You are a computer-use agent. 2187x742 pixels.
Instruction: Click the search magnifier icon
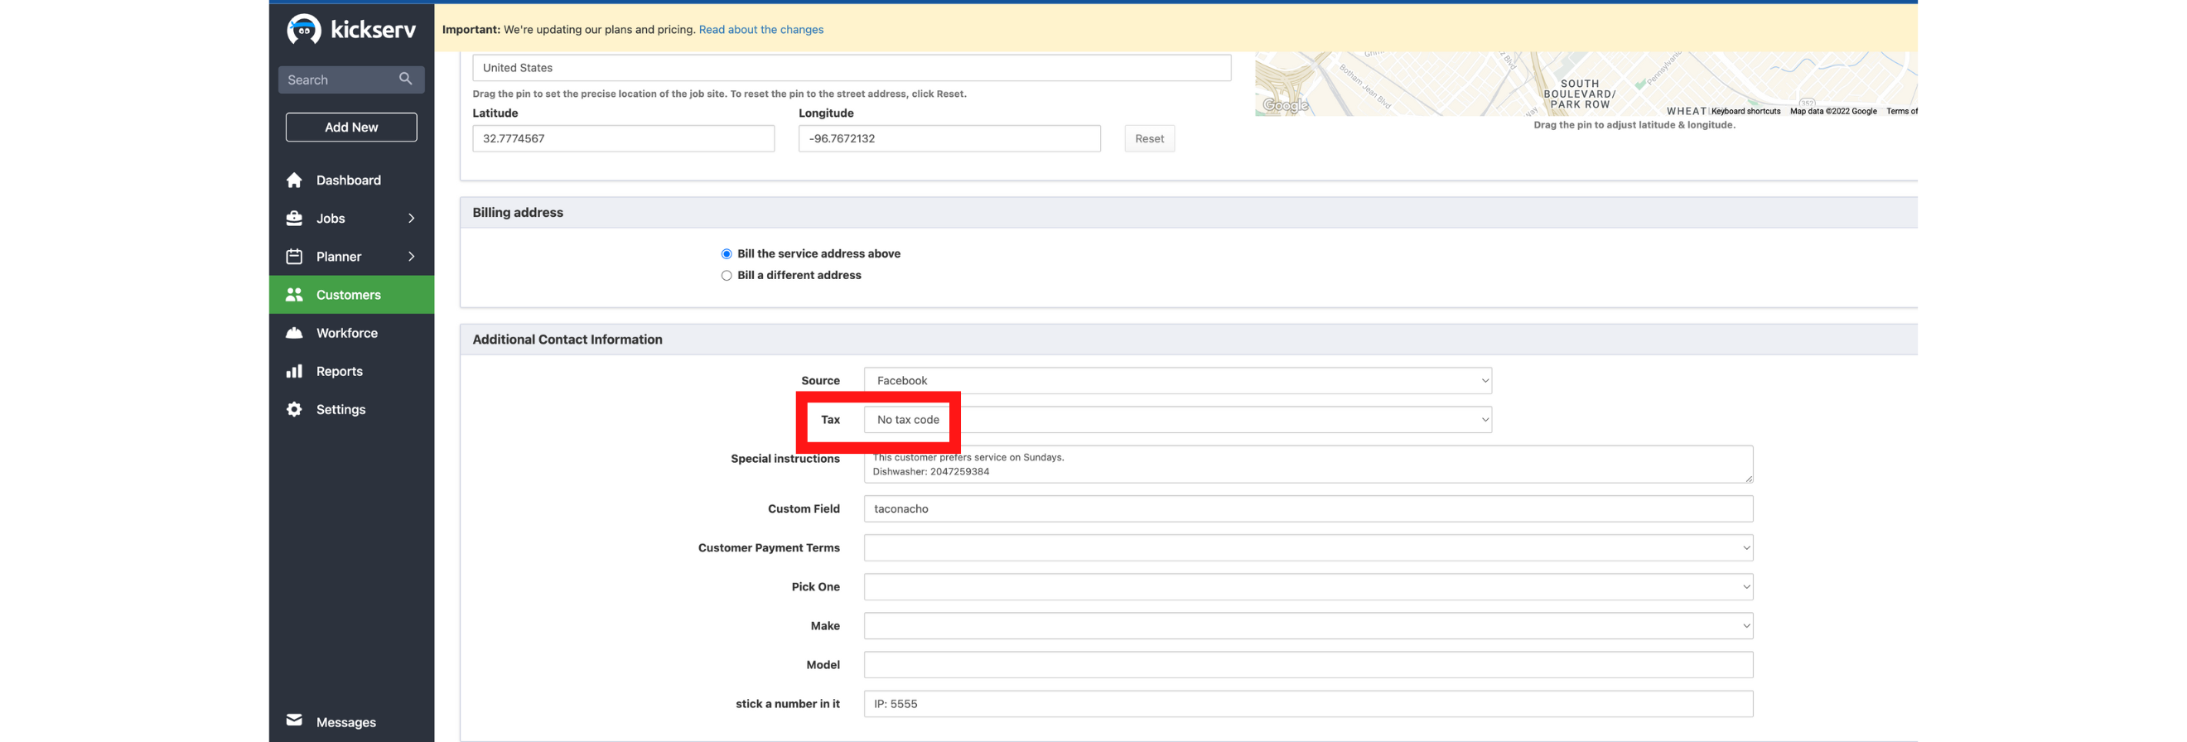tap(405, 79)
